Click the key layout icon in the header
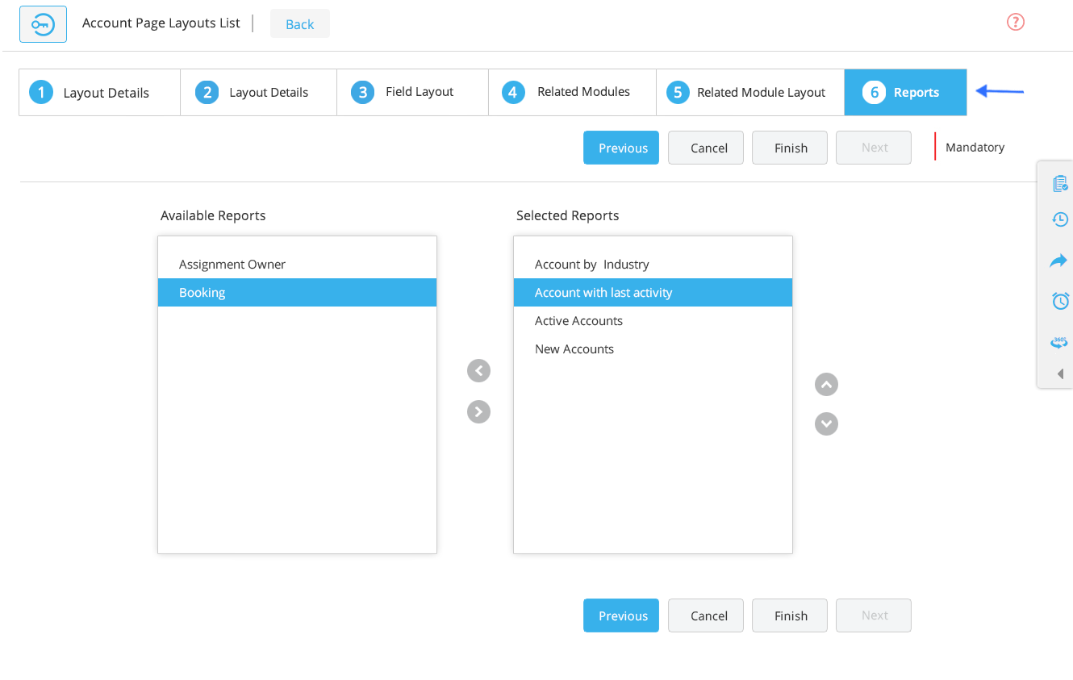1073x680 pixels. [43, 23]
